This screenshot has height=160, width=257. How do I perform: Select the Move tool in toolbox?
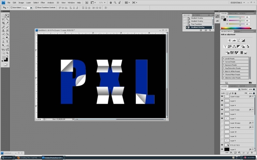coord(7,16)
